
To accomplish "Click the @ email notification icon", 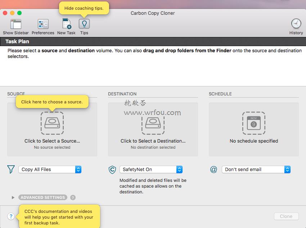I will [x=213, y=169].
